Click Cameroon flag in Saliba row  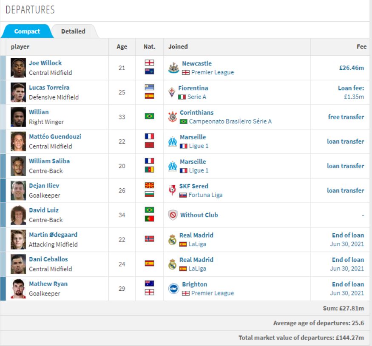(150, 170)
